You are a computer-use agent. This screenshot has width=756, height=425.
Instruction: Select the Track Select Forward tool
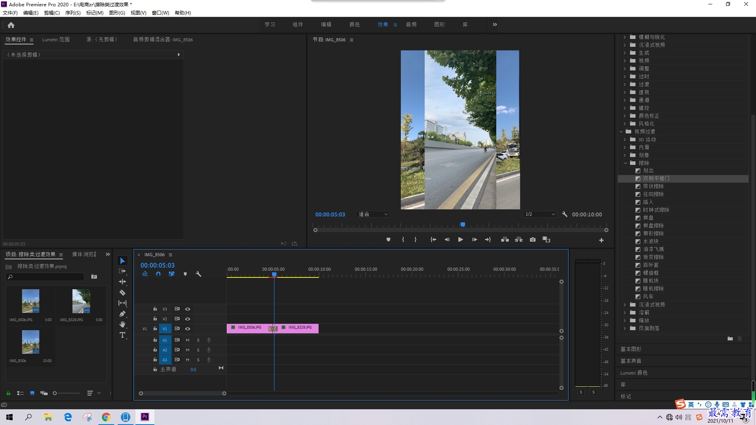[122, 271]
